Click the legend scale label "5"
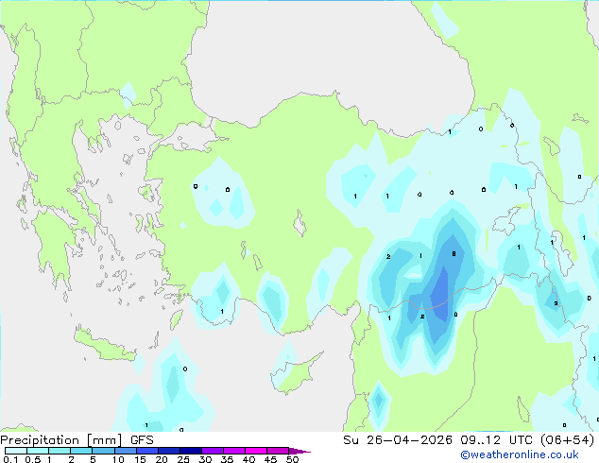 coord(93,459)
